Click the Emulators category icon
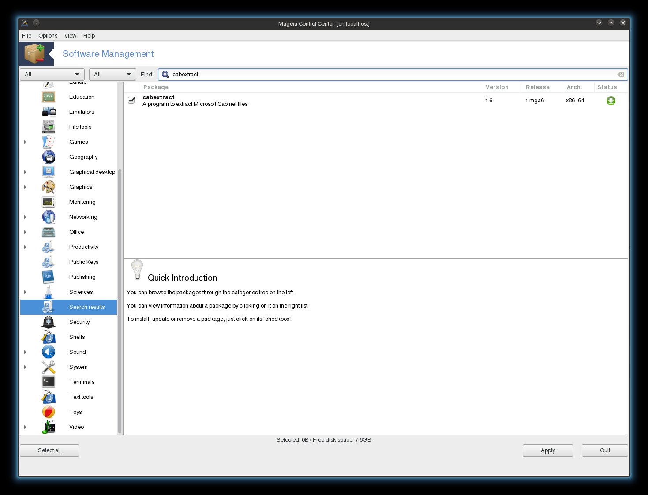This screenshot has height=495, width=648. pos(49,112)
